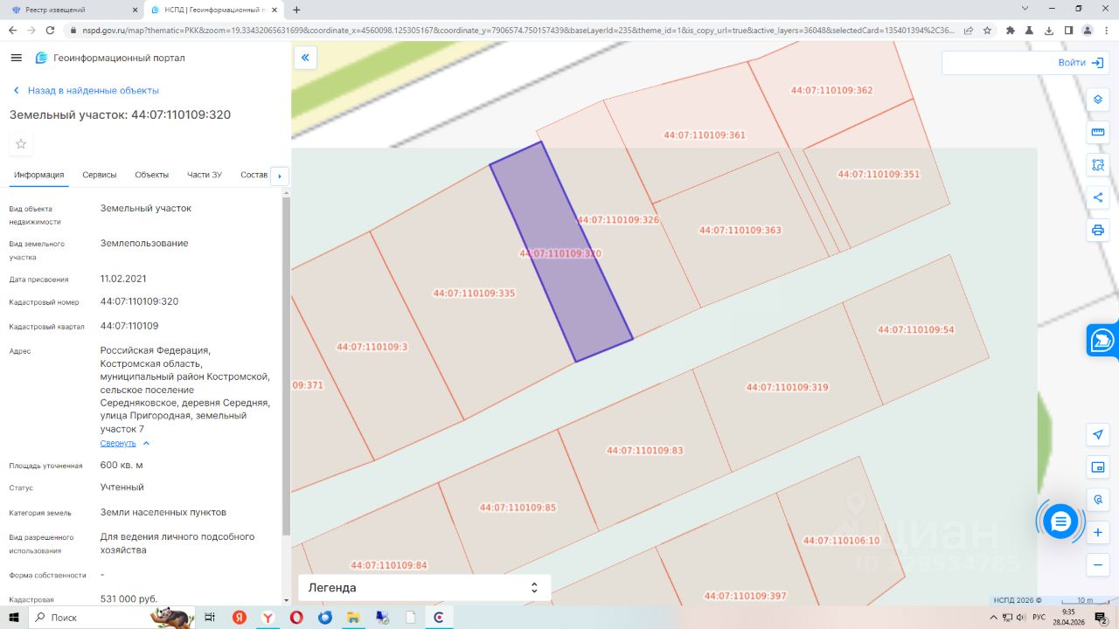Collapse the side panel with double-chevron button
Viewport: 1119px width, 629px height.
coord(305,59)
